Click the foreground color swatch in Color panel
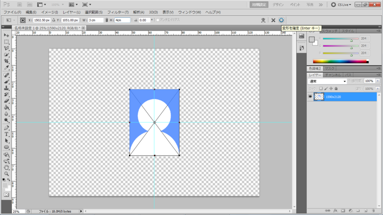The image size is (383, 215). click(312, 40)
